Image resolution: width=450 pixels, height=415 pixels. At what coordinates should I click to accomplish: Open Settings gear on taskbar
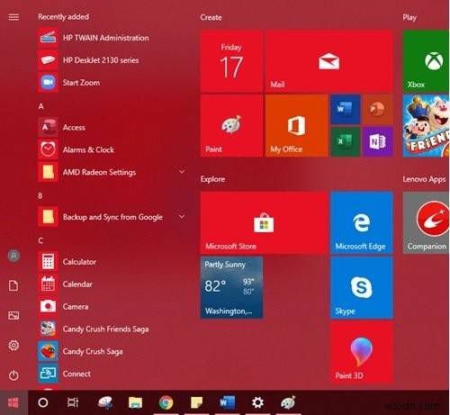(x=257, y=402)
